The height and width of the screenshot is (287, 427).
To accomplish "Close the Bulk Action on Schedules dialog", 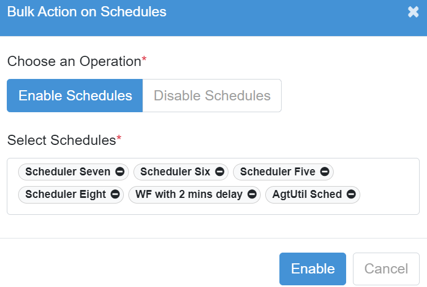I will tap(413, 12).
